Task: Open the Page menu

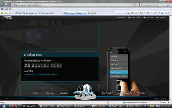Action: pos(156,13)
